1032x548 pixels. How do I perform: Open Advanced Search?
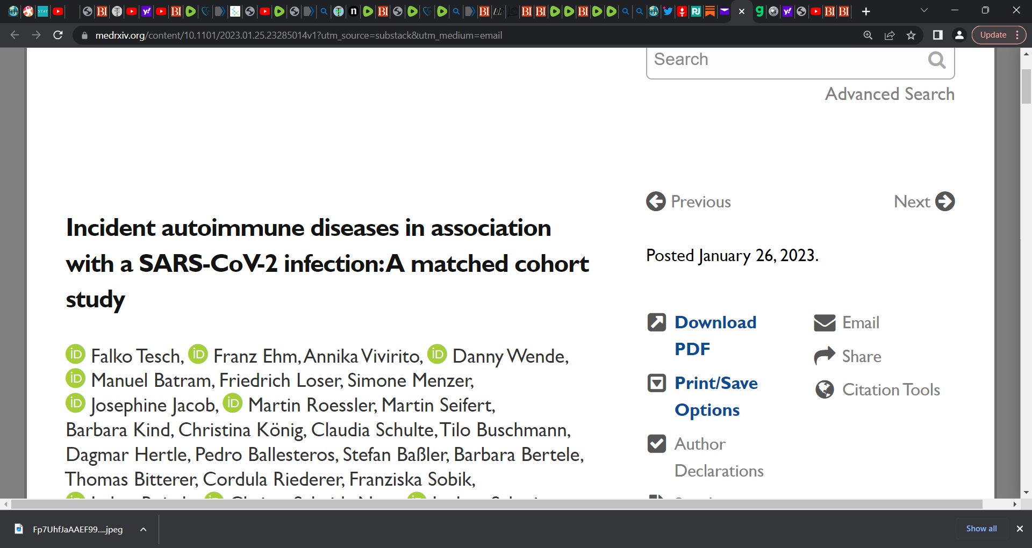[890, 94]
